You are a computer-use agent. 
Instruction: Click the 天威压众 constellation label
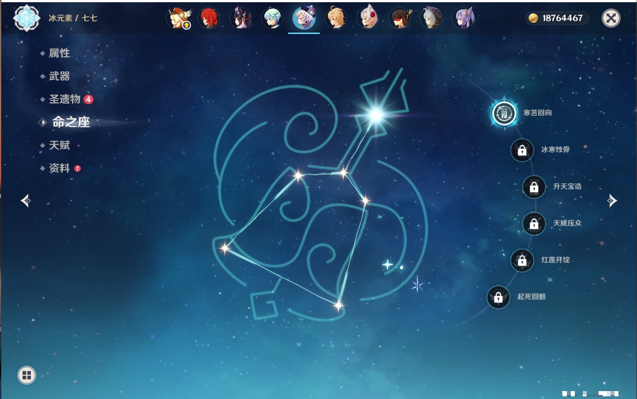pos(567,223)
